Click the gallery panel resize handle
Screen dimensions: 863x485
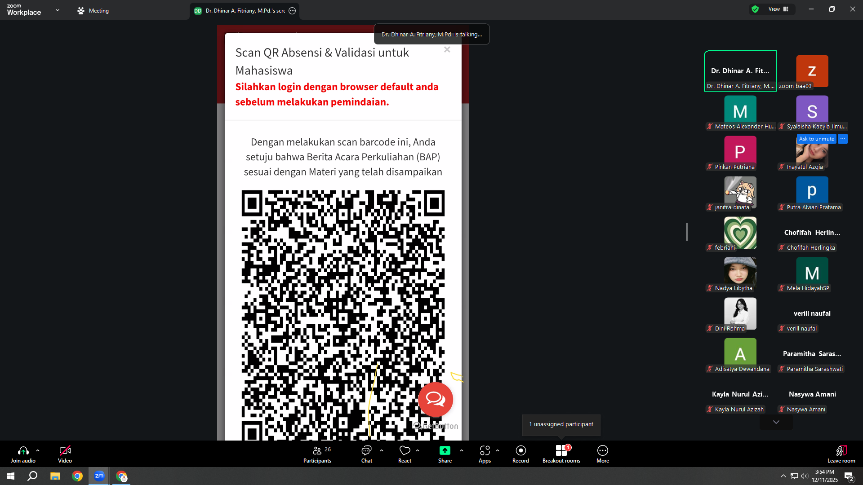tap(687, 232)
